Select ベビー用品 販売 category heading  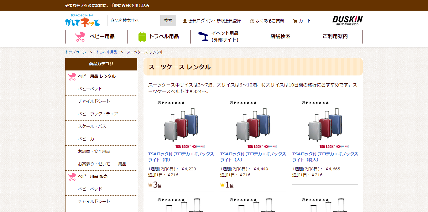(101, 177)
